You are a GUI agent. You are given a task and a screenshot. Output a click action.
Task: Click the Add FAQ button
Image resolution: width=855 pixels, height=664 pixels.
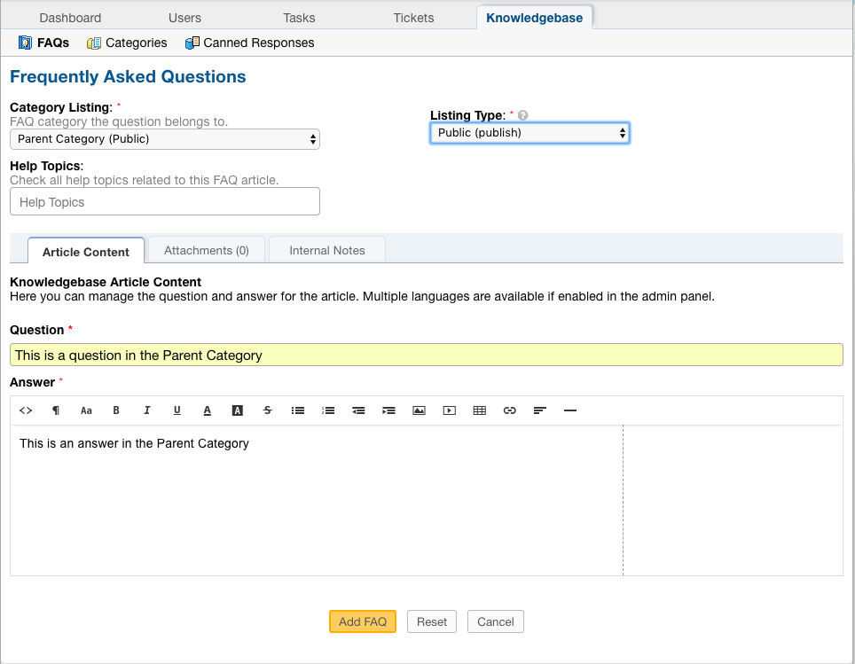[x=362, y=621]
